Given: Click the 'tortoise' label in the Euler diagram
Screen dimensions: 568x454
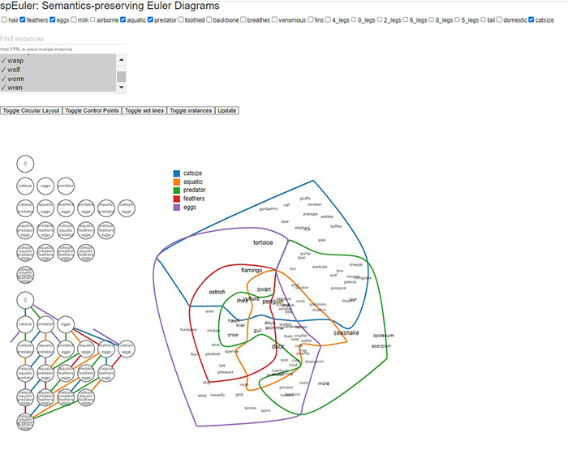Looking at the screenshot, I should tap(263, 242).
